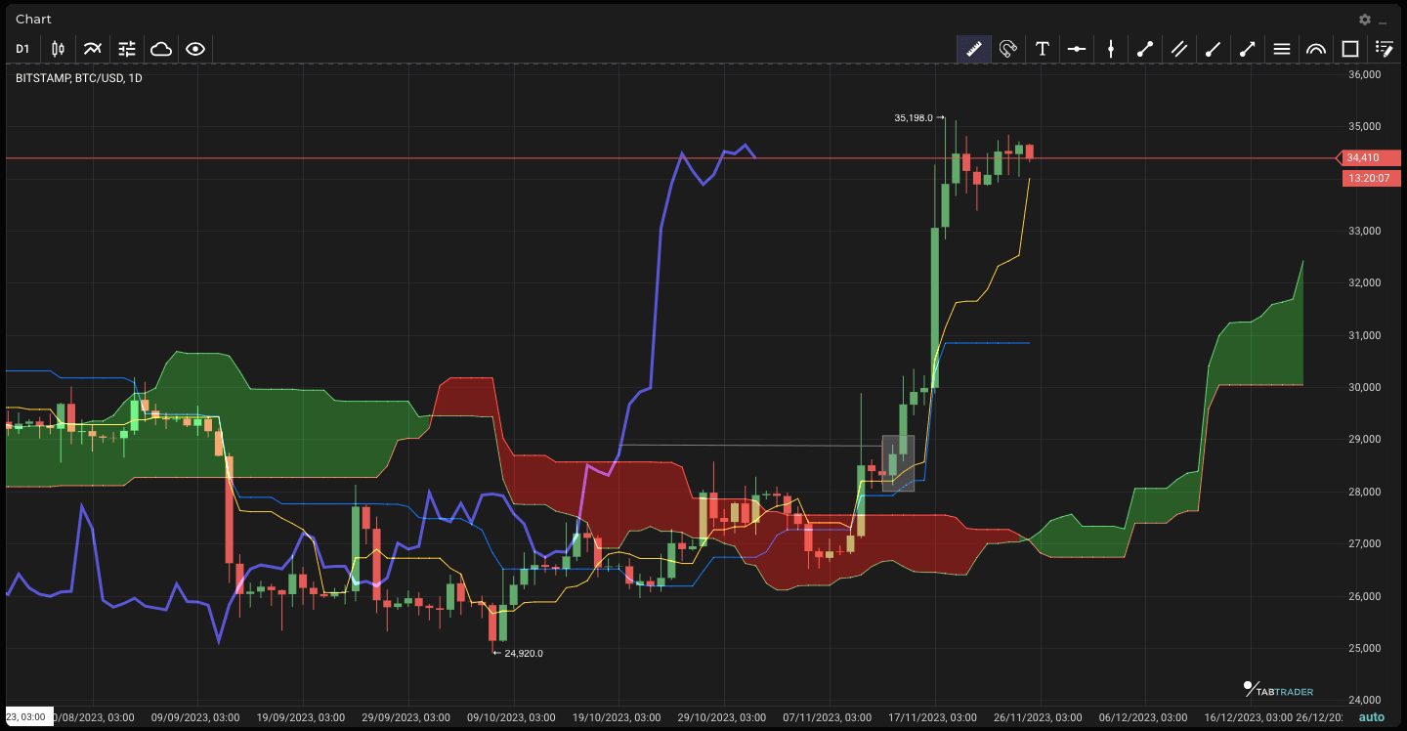
Task: Select the rectangle shape tool
Action: click(x=1350, y=49)
